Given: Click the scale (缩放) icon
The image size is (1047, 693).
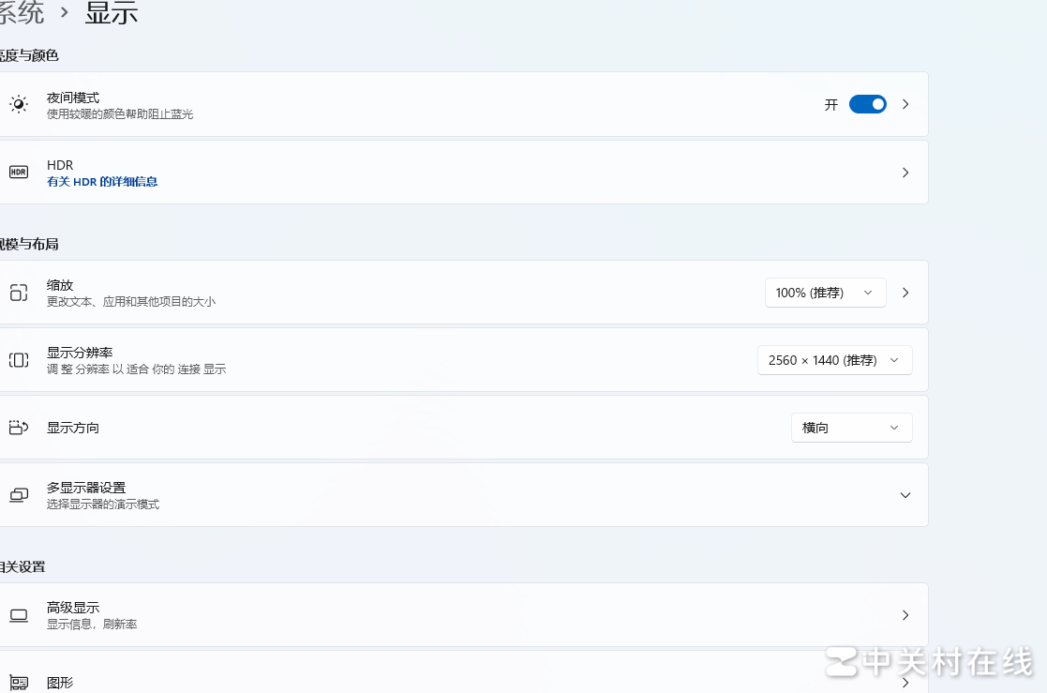Looking at the screenshot, I should click(x=19, y=293).
